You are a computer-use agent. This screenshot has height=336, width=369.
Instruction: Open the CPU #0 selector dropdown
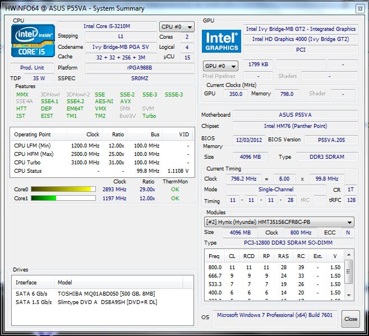click(x=177, y=27)
